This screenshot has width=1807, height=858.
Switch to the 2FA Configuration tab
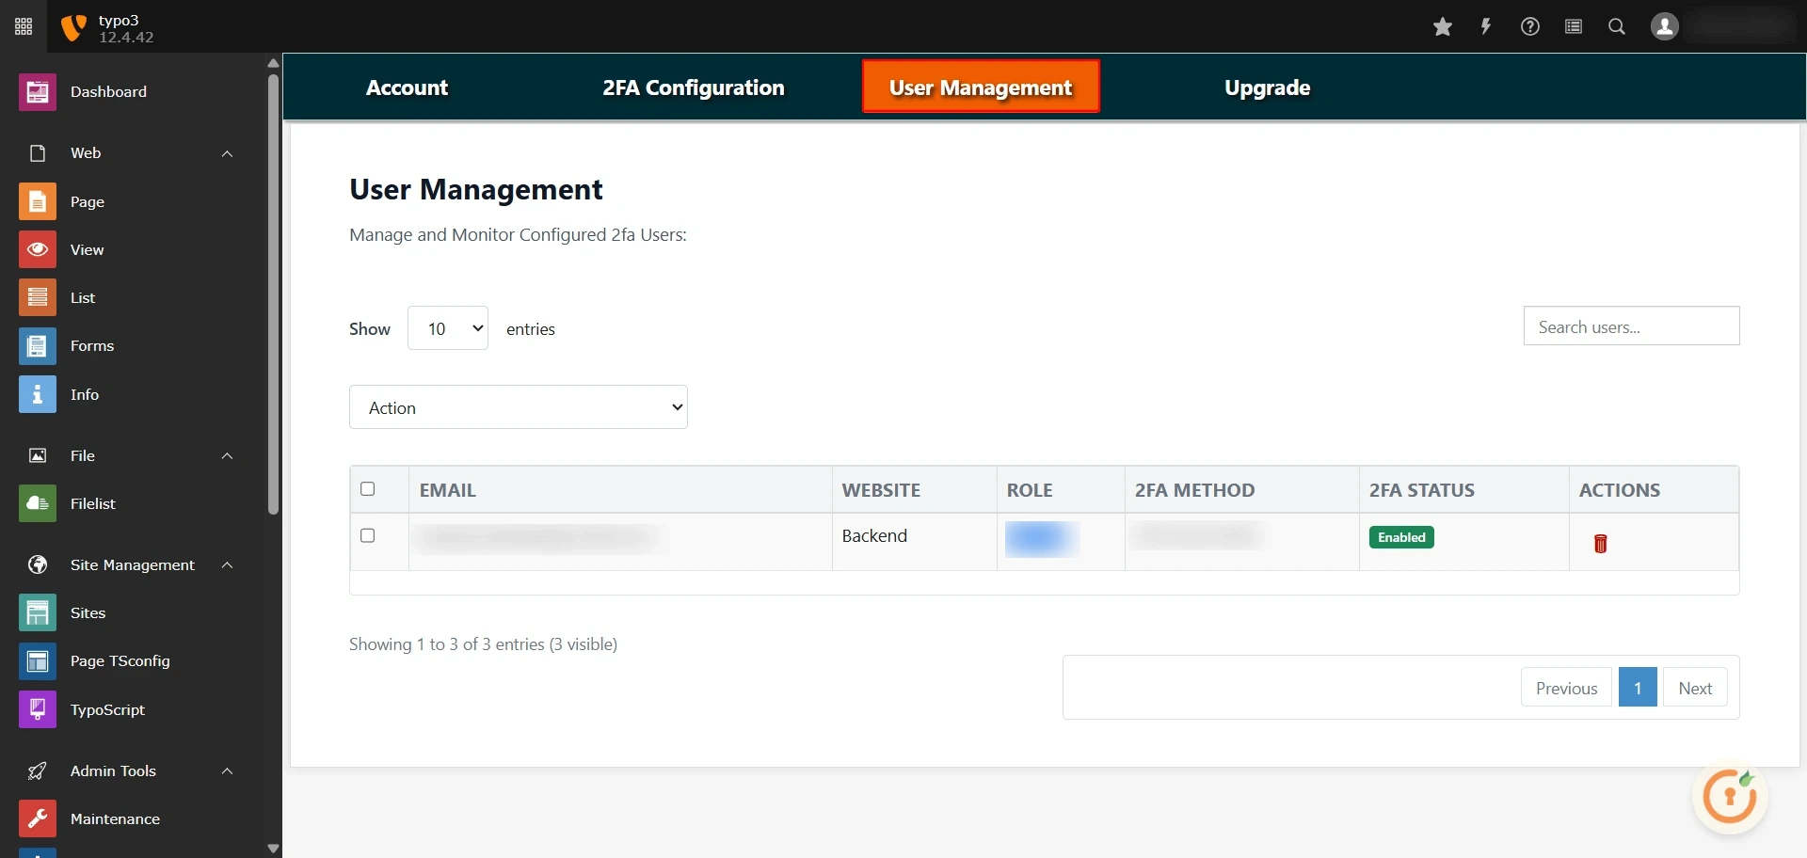(693, 87)
